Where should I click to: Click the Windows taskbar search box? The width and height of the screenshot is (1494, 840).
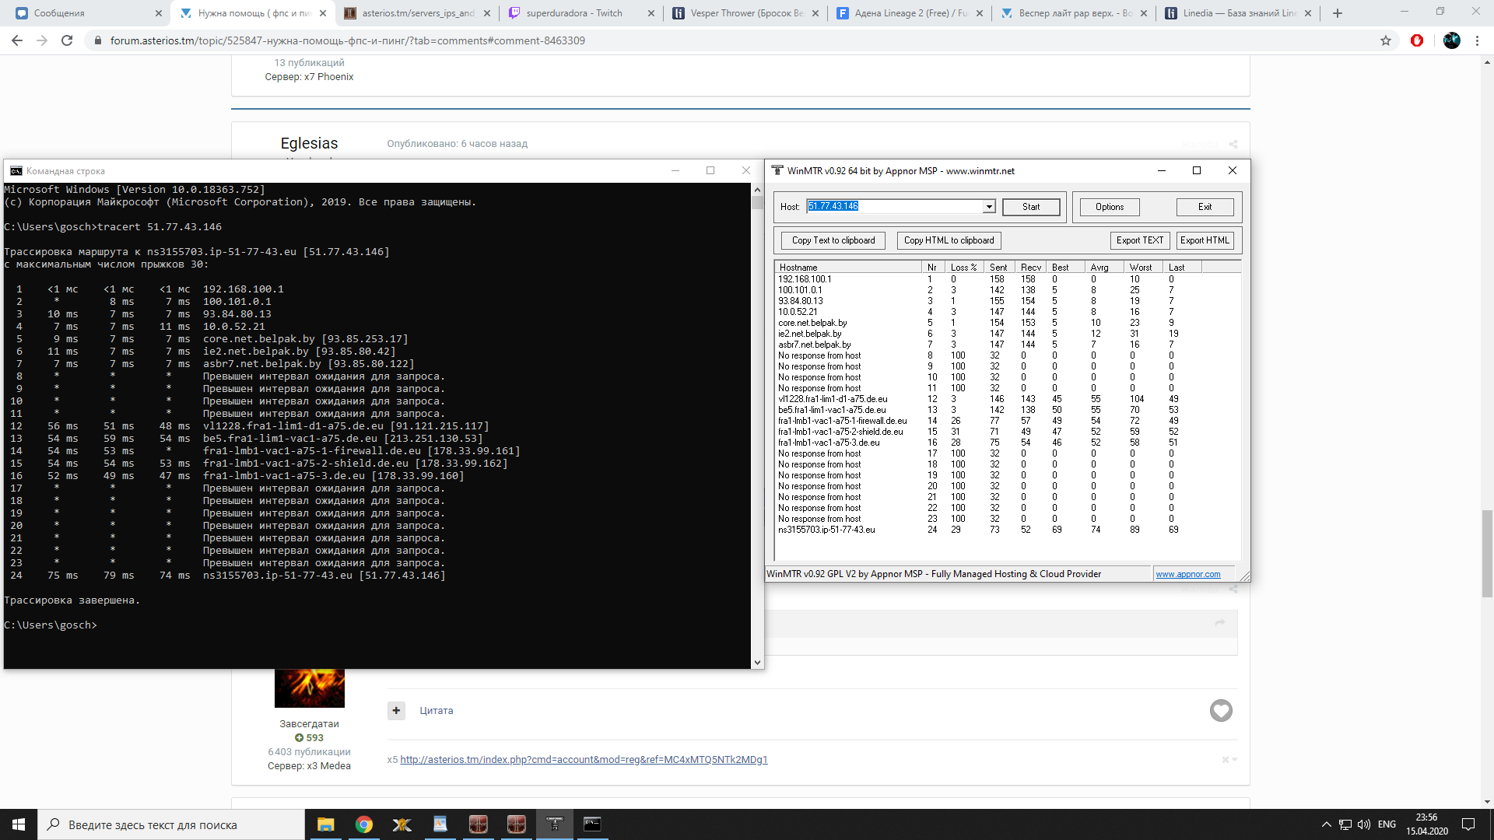(171, 824)
